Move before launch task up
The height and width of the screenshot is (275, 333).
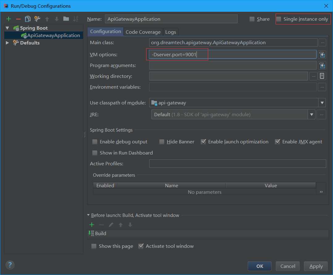(x=120, y=225)
